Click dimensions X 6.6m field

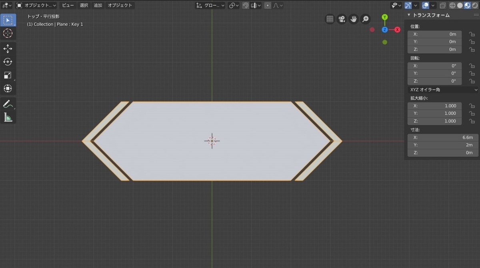(x=443, y=137)
